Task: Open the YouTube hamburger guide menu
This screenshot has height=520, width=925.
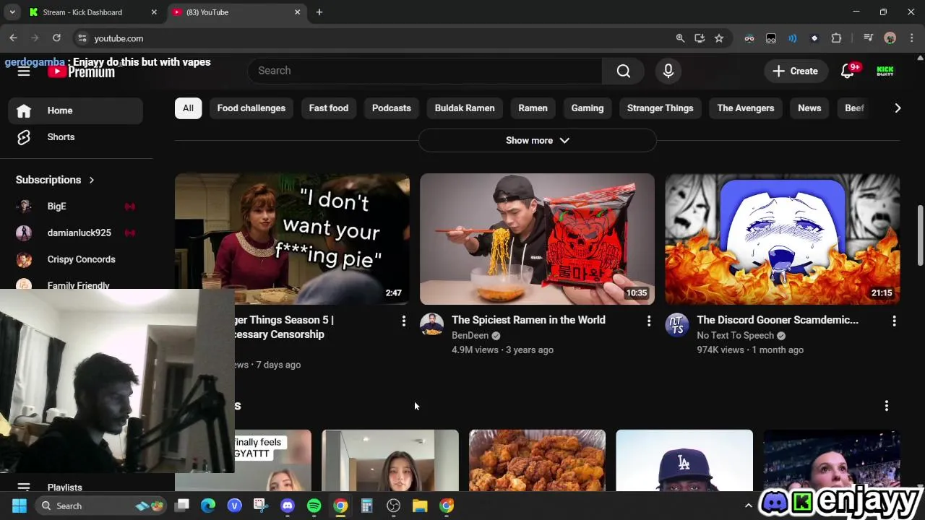Action: click(24, 71)
